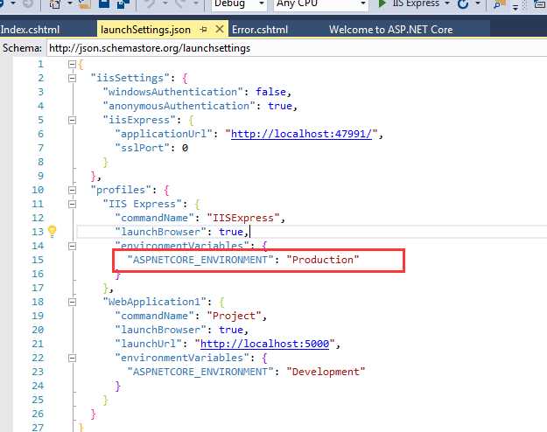Screen dimensions: 547x432
Task: Open the http://localhost:5000 link
Action: [265, 344]
